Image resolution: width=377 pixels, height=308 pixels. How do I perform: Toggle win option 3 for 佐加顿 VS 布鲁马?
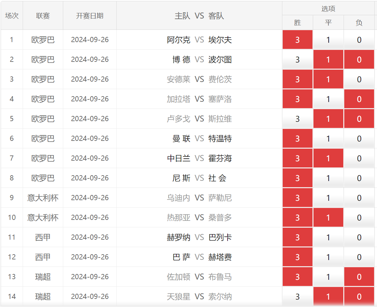297,277
